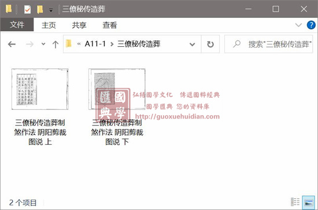Focus the 搜索"三僚秘传造葬" search box
Screen dimensions: 318x210
pyautogui.click(x=268, y=44)
